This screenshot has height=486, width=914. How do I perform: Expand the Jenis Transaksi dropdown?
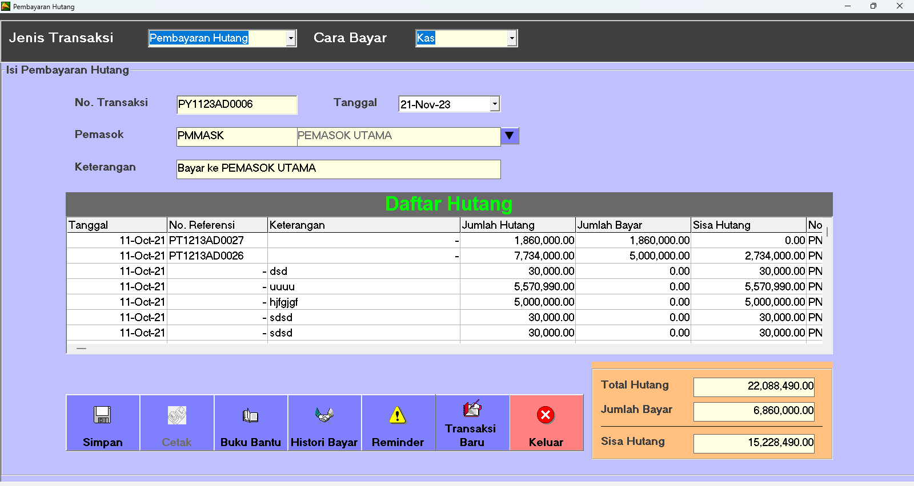coord(291,38)
